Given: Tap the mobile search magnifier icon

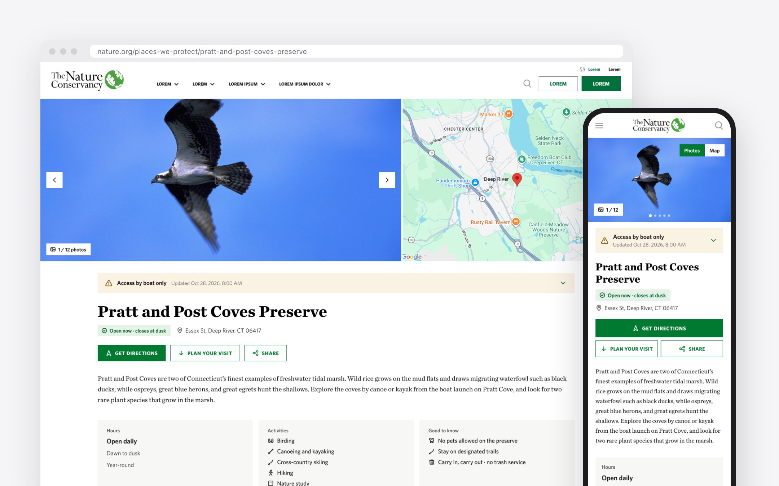Looking at the screenshot, I should pos(718,125).
